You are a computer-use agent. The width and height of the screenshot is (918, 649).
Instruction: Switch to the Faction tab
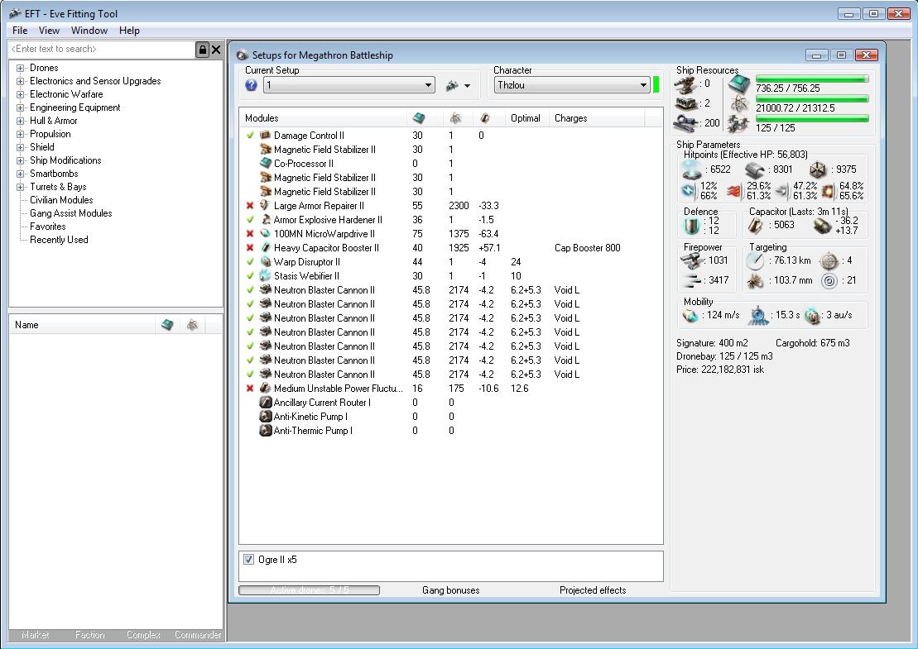pos(89,635)
